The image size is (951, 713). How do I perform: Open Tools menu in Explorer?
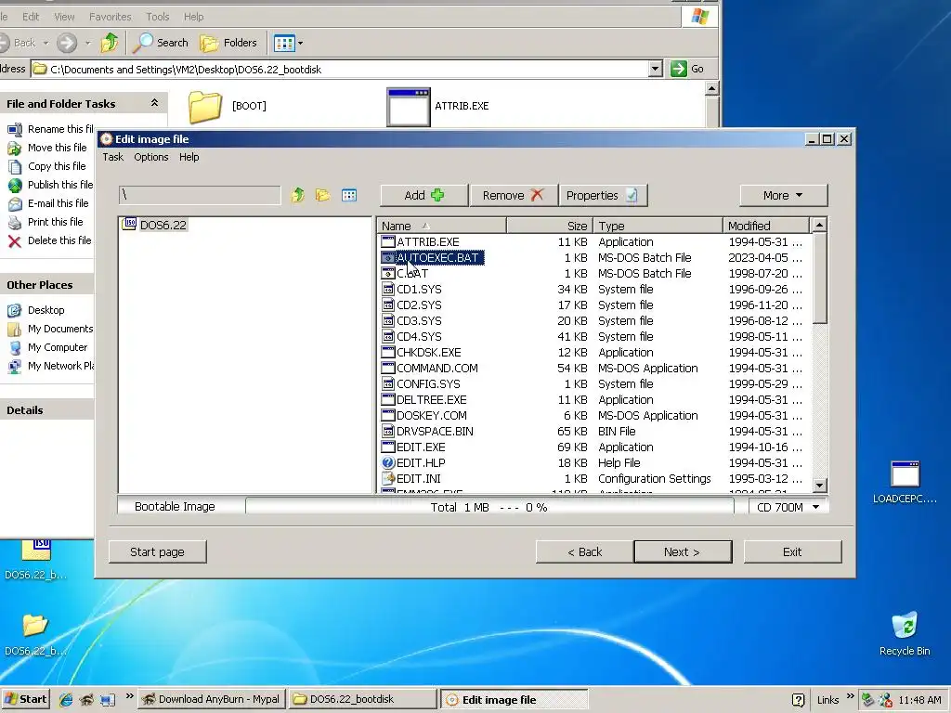click(157, 17)
